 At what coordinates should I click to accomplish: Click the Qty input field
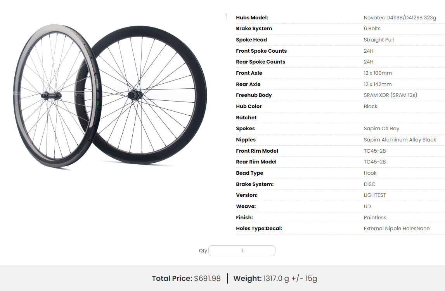(242, 251)
